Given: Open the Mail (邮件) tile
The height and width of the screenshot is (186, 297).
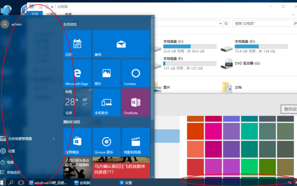Looking at the screenshot, I should (121, 44).
